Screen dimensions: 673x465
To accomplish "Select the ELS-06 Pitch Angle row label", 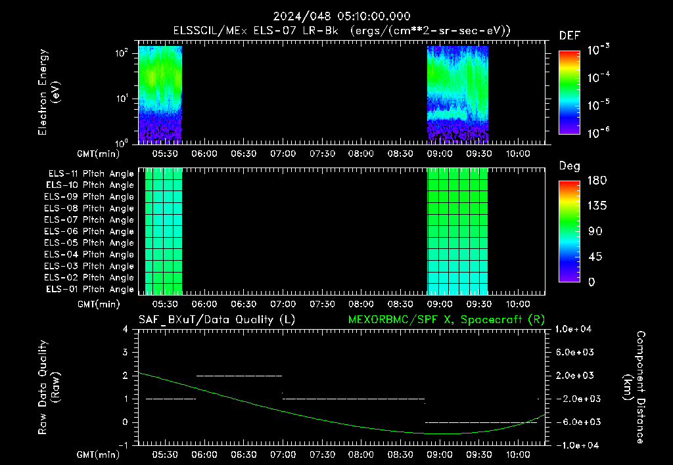I will click(89, 232).
